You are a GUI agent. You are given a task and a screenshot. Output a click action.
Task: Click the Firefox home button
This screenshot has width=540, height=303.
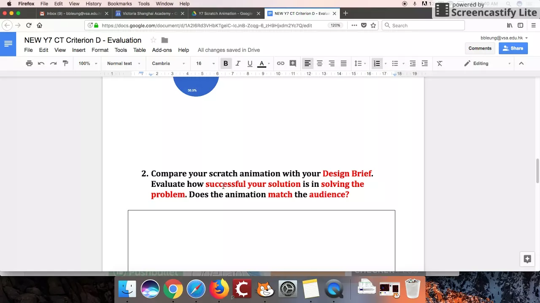[40, 25]
